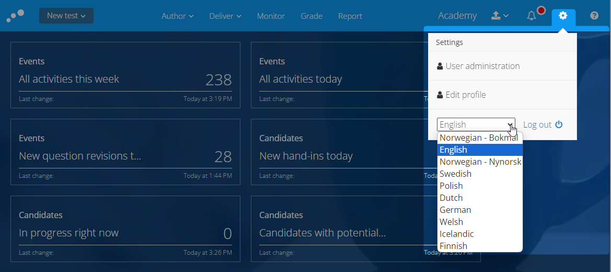
Task: Click the User administration person icon
Action: click(x=440, y=66)
